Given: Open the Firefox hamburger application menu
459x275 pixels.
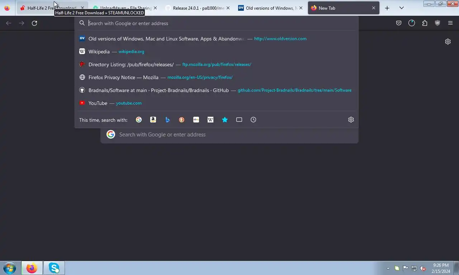Looking at the screenshot, I should (450, 23).
